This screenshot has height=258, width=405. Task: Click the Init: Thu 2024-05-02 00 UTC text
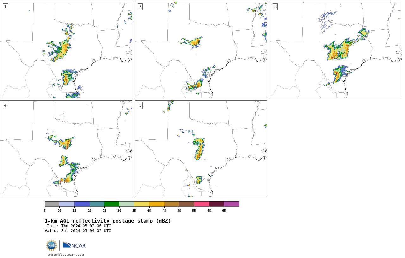(x=79, y=226)
